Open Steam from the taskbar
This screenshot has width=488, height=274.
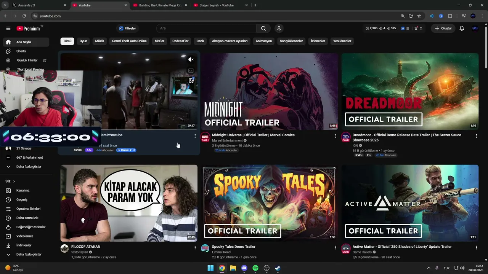click(278, 268)
